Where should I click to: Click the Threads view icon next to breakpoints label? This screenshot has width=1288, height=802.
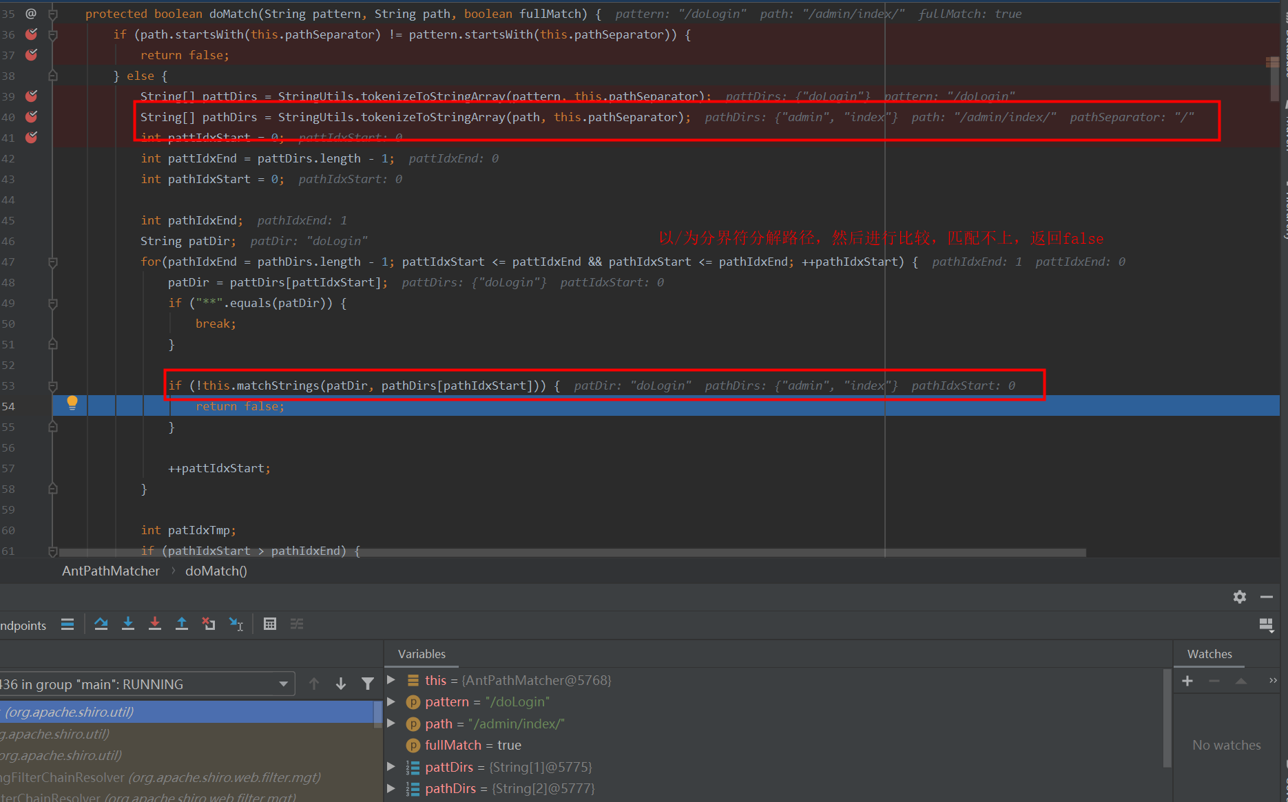coord(67,624)
